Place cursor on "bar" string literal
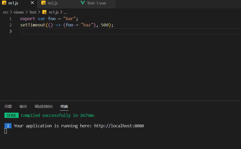The image size is (241, 149). (x=69, y=19)
